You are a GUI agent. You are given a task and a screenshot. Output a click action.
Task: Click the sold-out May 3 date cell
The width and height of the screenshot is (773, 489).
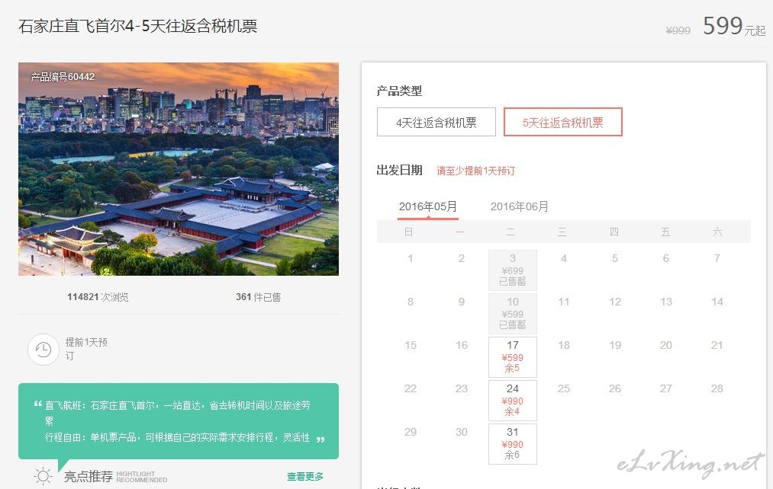(513, 270)
